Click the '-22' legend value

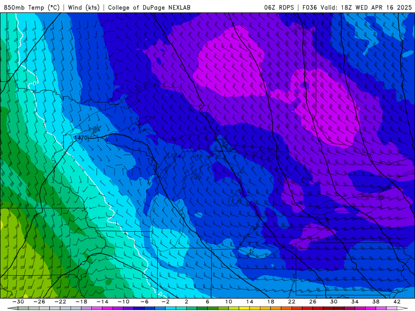coord(60,302)
